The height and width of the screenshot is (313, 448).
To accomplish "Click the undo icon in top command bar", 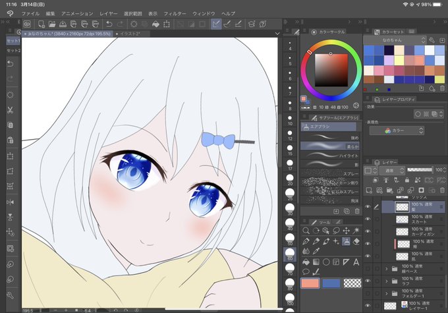I will [x=109, y=24].
